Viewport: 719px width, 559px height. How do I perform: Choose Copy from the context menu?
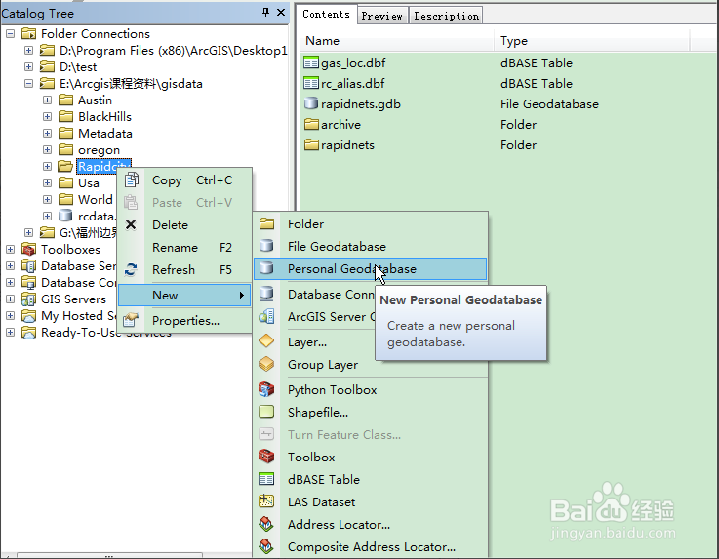tap(184, 180)
